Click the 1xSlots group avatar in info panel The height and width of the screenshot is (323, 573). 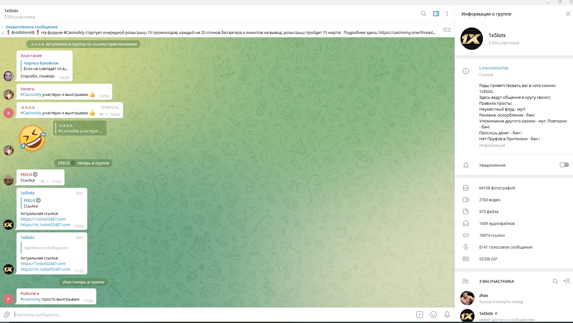472,39
